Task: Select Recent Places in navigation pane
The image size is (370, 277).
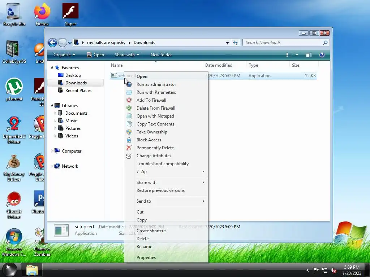Action: click(x=78, y=91)
